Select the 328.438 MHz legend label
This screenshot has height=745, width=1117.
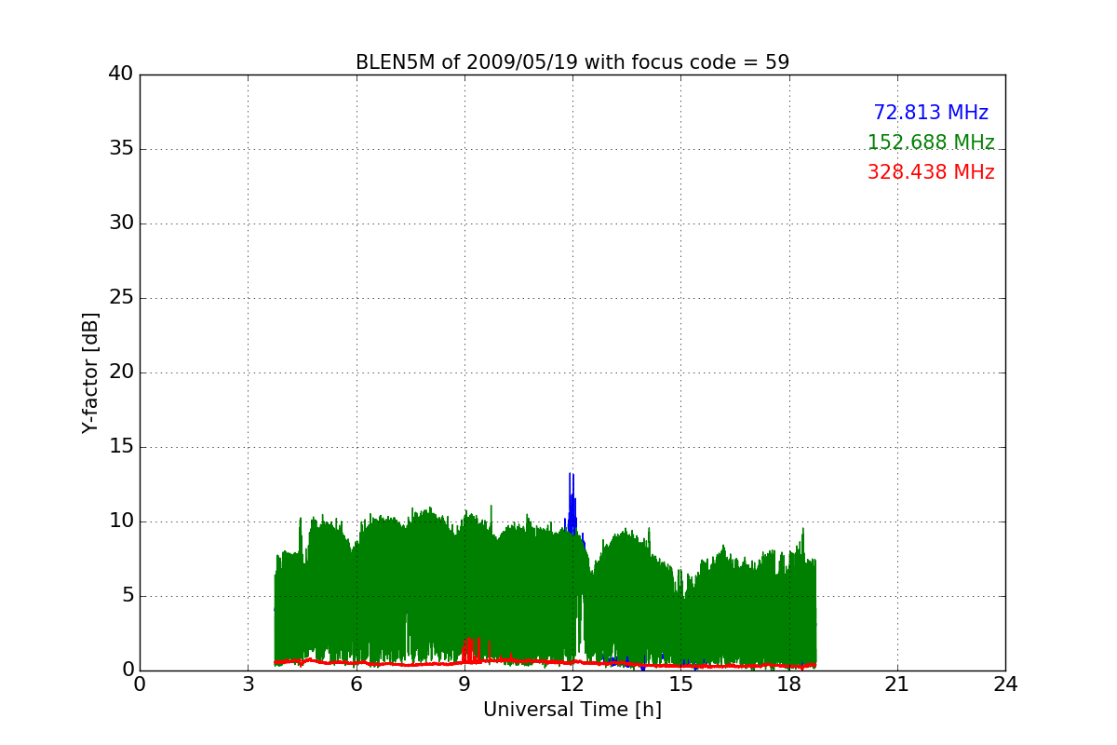(x=931, y=172)
